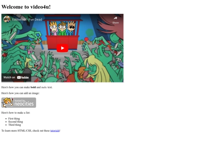Screen dimensions: 222x166
Task: Click the Welcome to video4u! heading
Action: pyautogui.click(x=26, y=7)
